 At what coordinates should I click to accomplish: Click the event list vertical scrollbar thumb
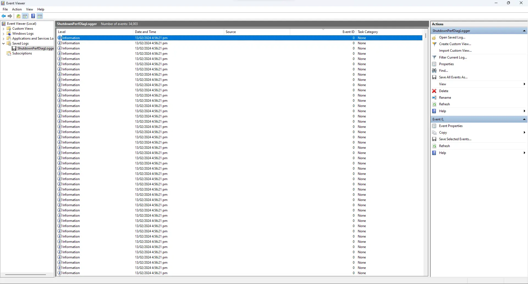[x=425, y=36]
